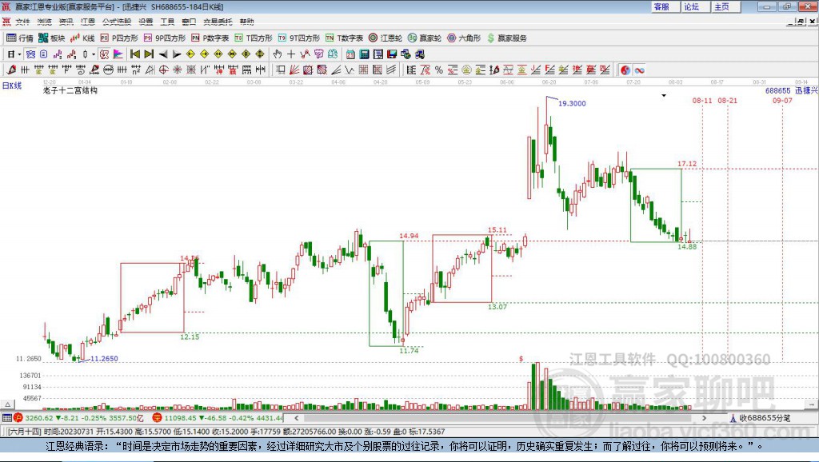Click the 客服 customer service button

point(665,6)
